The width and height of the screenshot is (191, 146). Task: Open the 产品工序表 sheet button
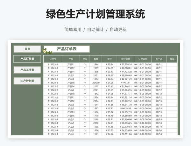coord(27,70)
